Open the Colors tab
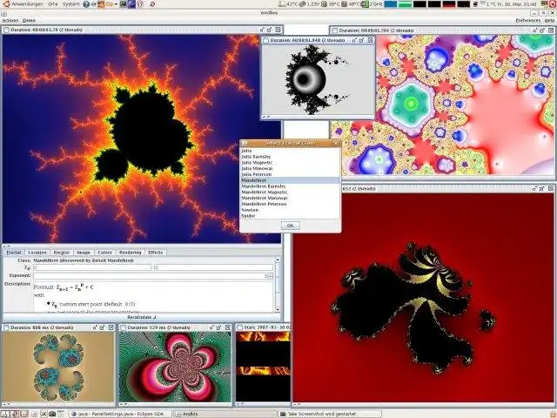Viewport: 557px width, 418px height. pos(104,253)
